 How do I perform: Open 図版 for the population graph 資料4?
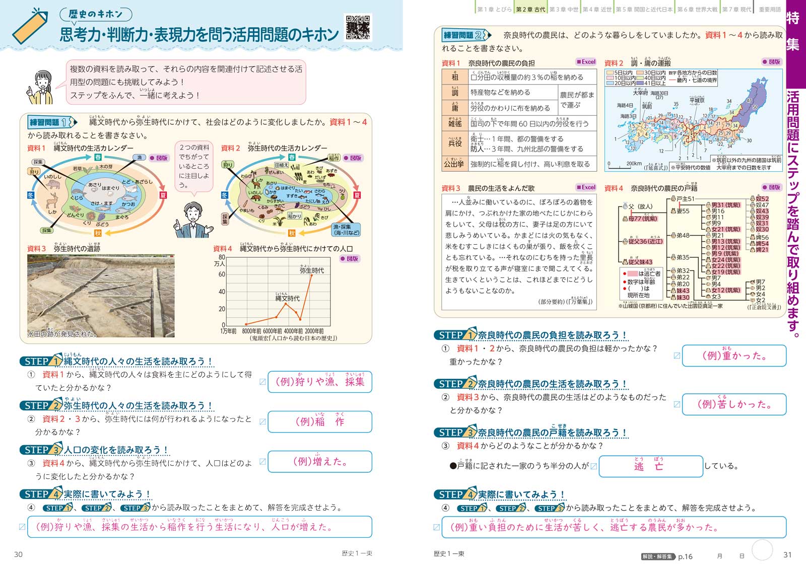[350, 259]
